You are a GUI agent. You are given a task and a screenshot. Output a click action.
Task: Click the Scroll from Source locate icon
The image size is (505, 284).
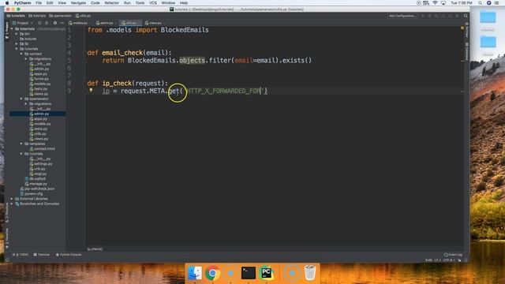tap(39, 23)
